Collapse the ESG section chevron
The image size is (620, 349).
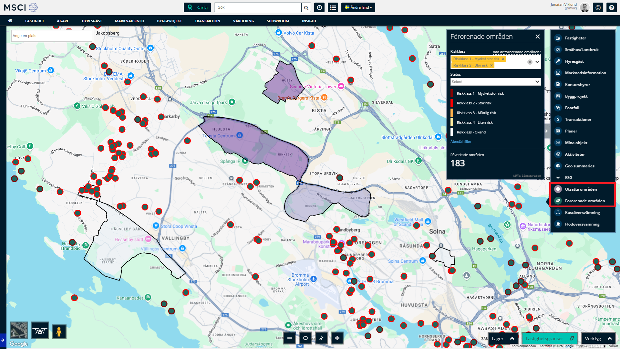pos(558,177)
